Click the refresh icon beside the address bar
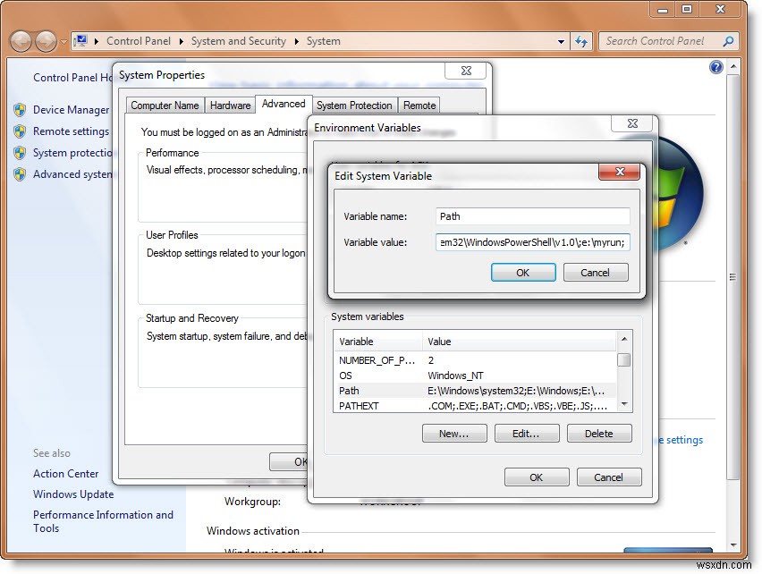This screenshot has width=762, height=574. (x=581, y=41)
